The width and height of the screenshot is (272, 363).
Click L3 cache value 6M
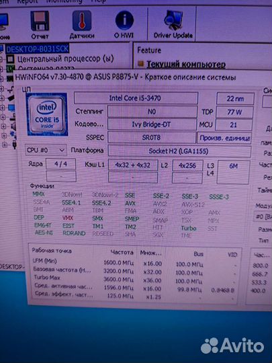[233, 172]
